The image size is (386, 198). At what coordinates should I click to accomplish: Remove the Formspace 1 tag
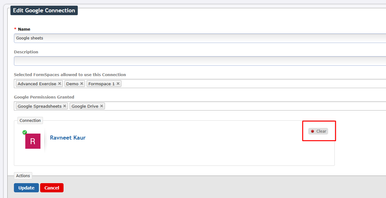tap(118, 84)
